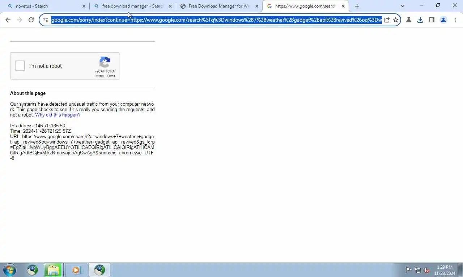
Task: Expand the tab search dropdown arrow
Action: click(x=403, y=6)
